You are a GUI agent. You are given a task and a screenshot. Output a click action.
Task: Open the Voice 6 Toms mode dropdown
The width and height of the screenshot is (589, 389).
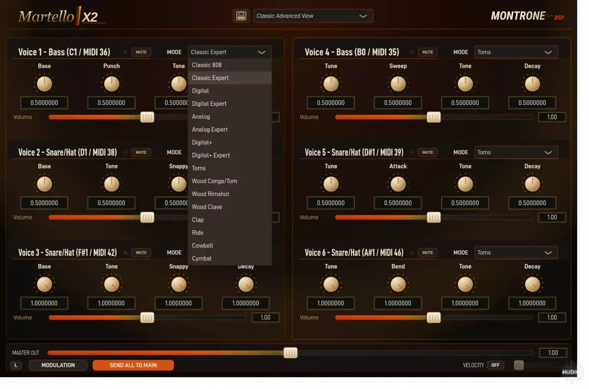coord(516,252)
